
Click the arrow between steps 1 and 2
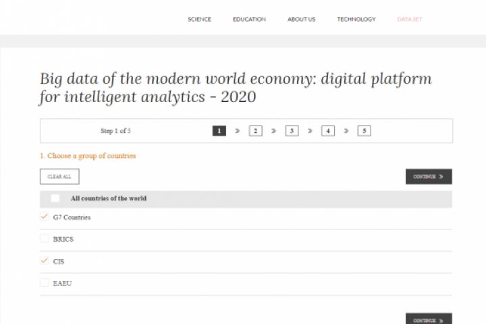point(237,131)
